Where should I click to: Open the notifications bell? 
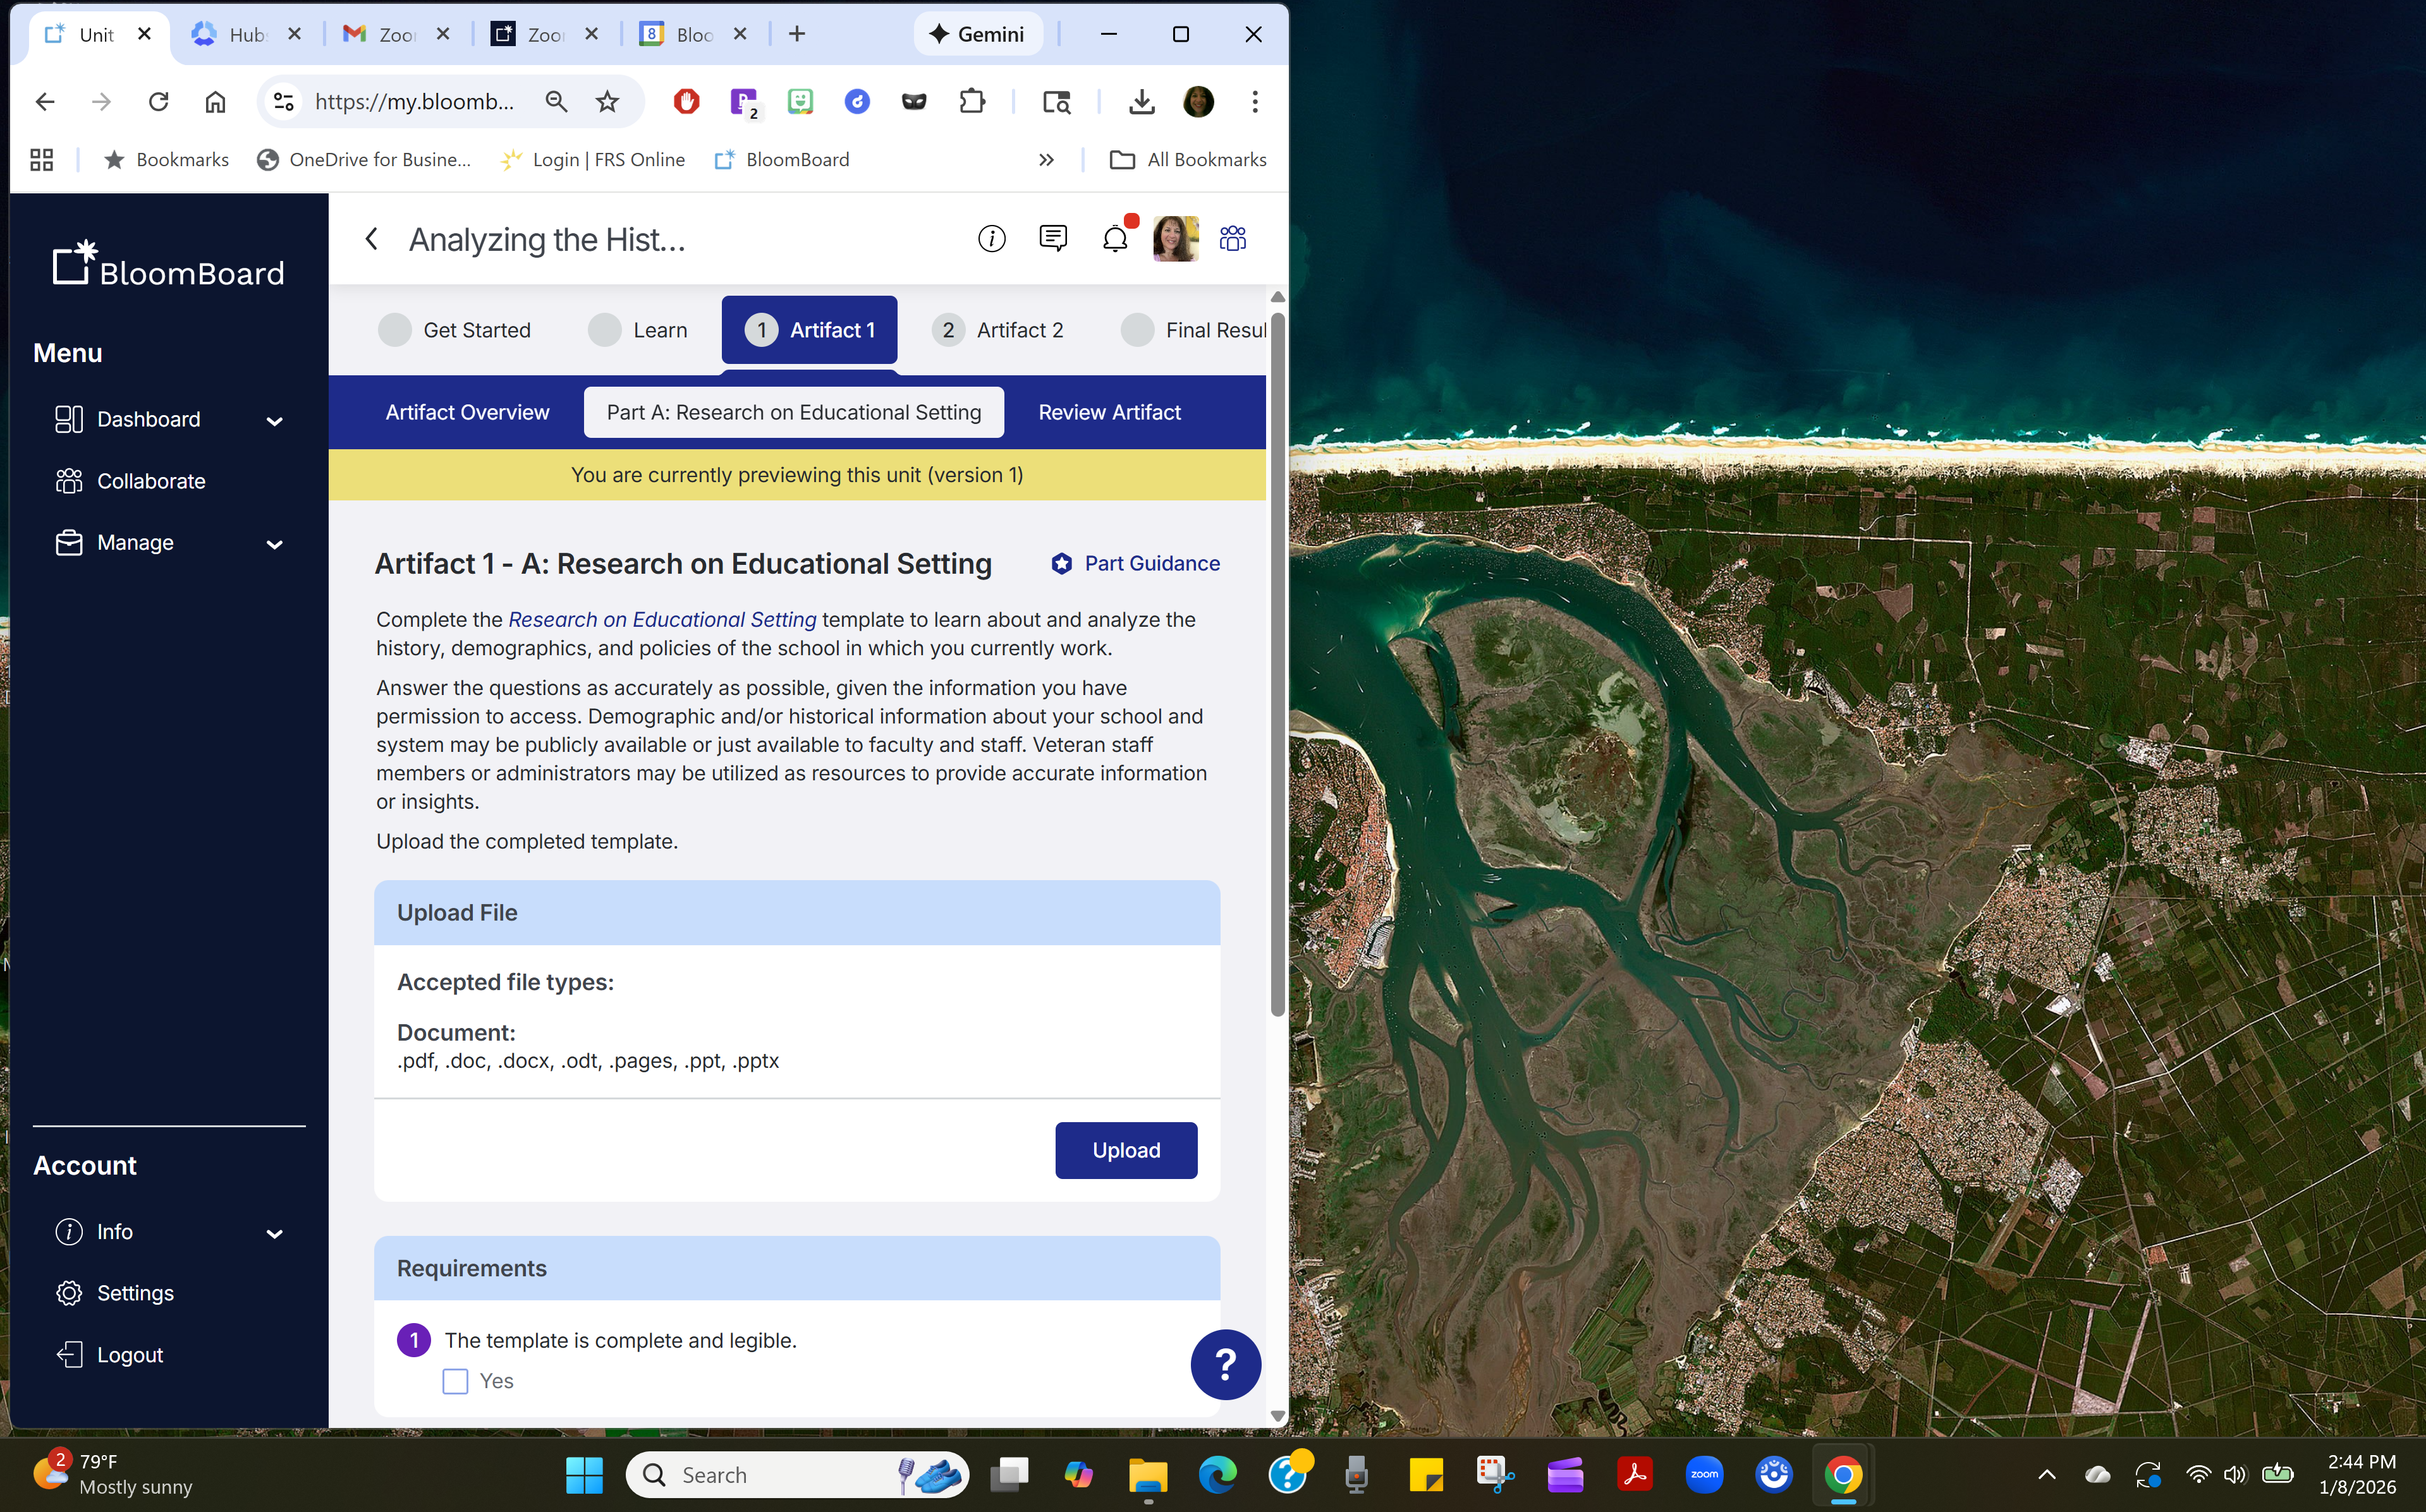1114,239
